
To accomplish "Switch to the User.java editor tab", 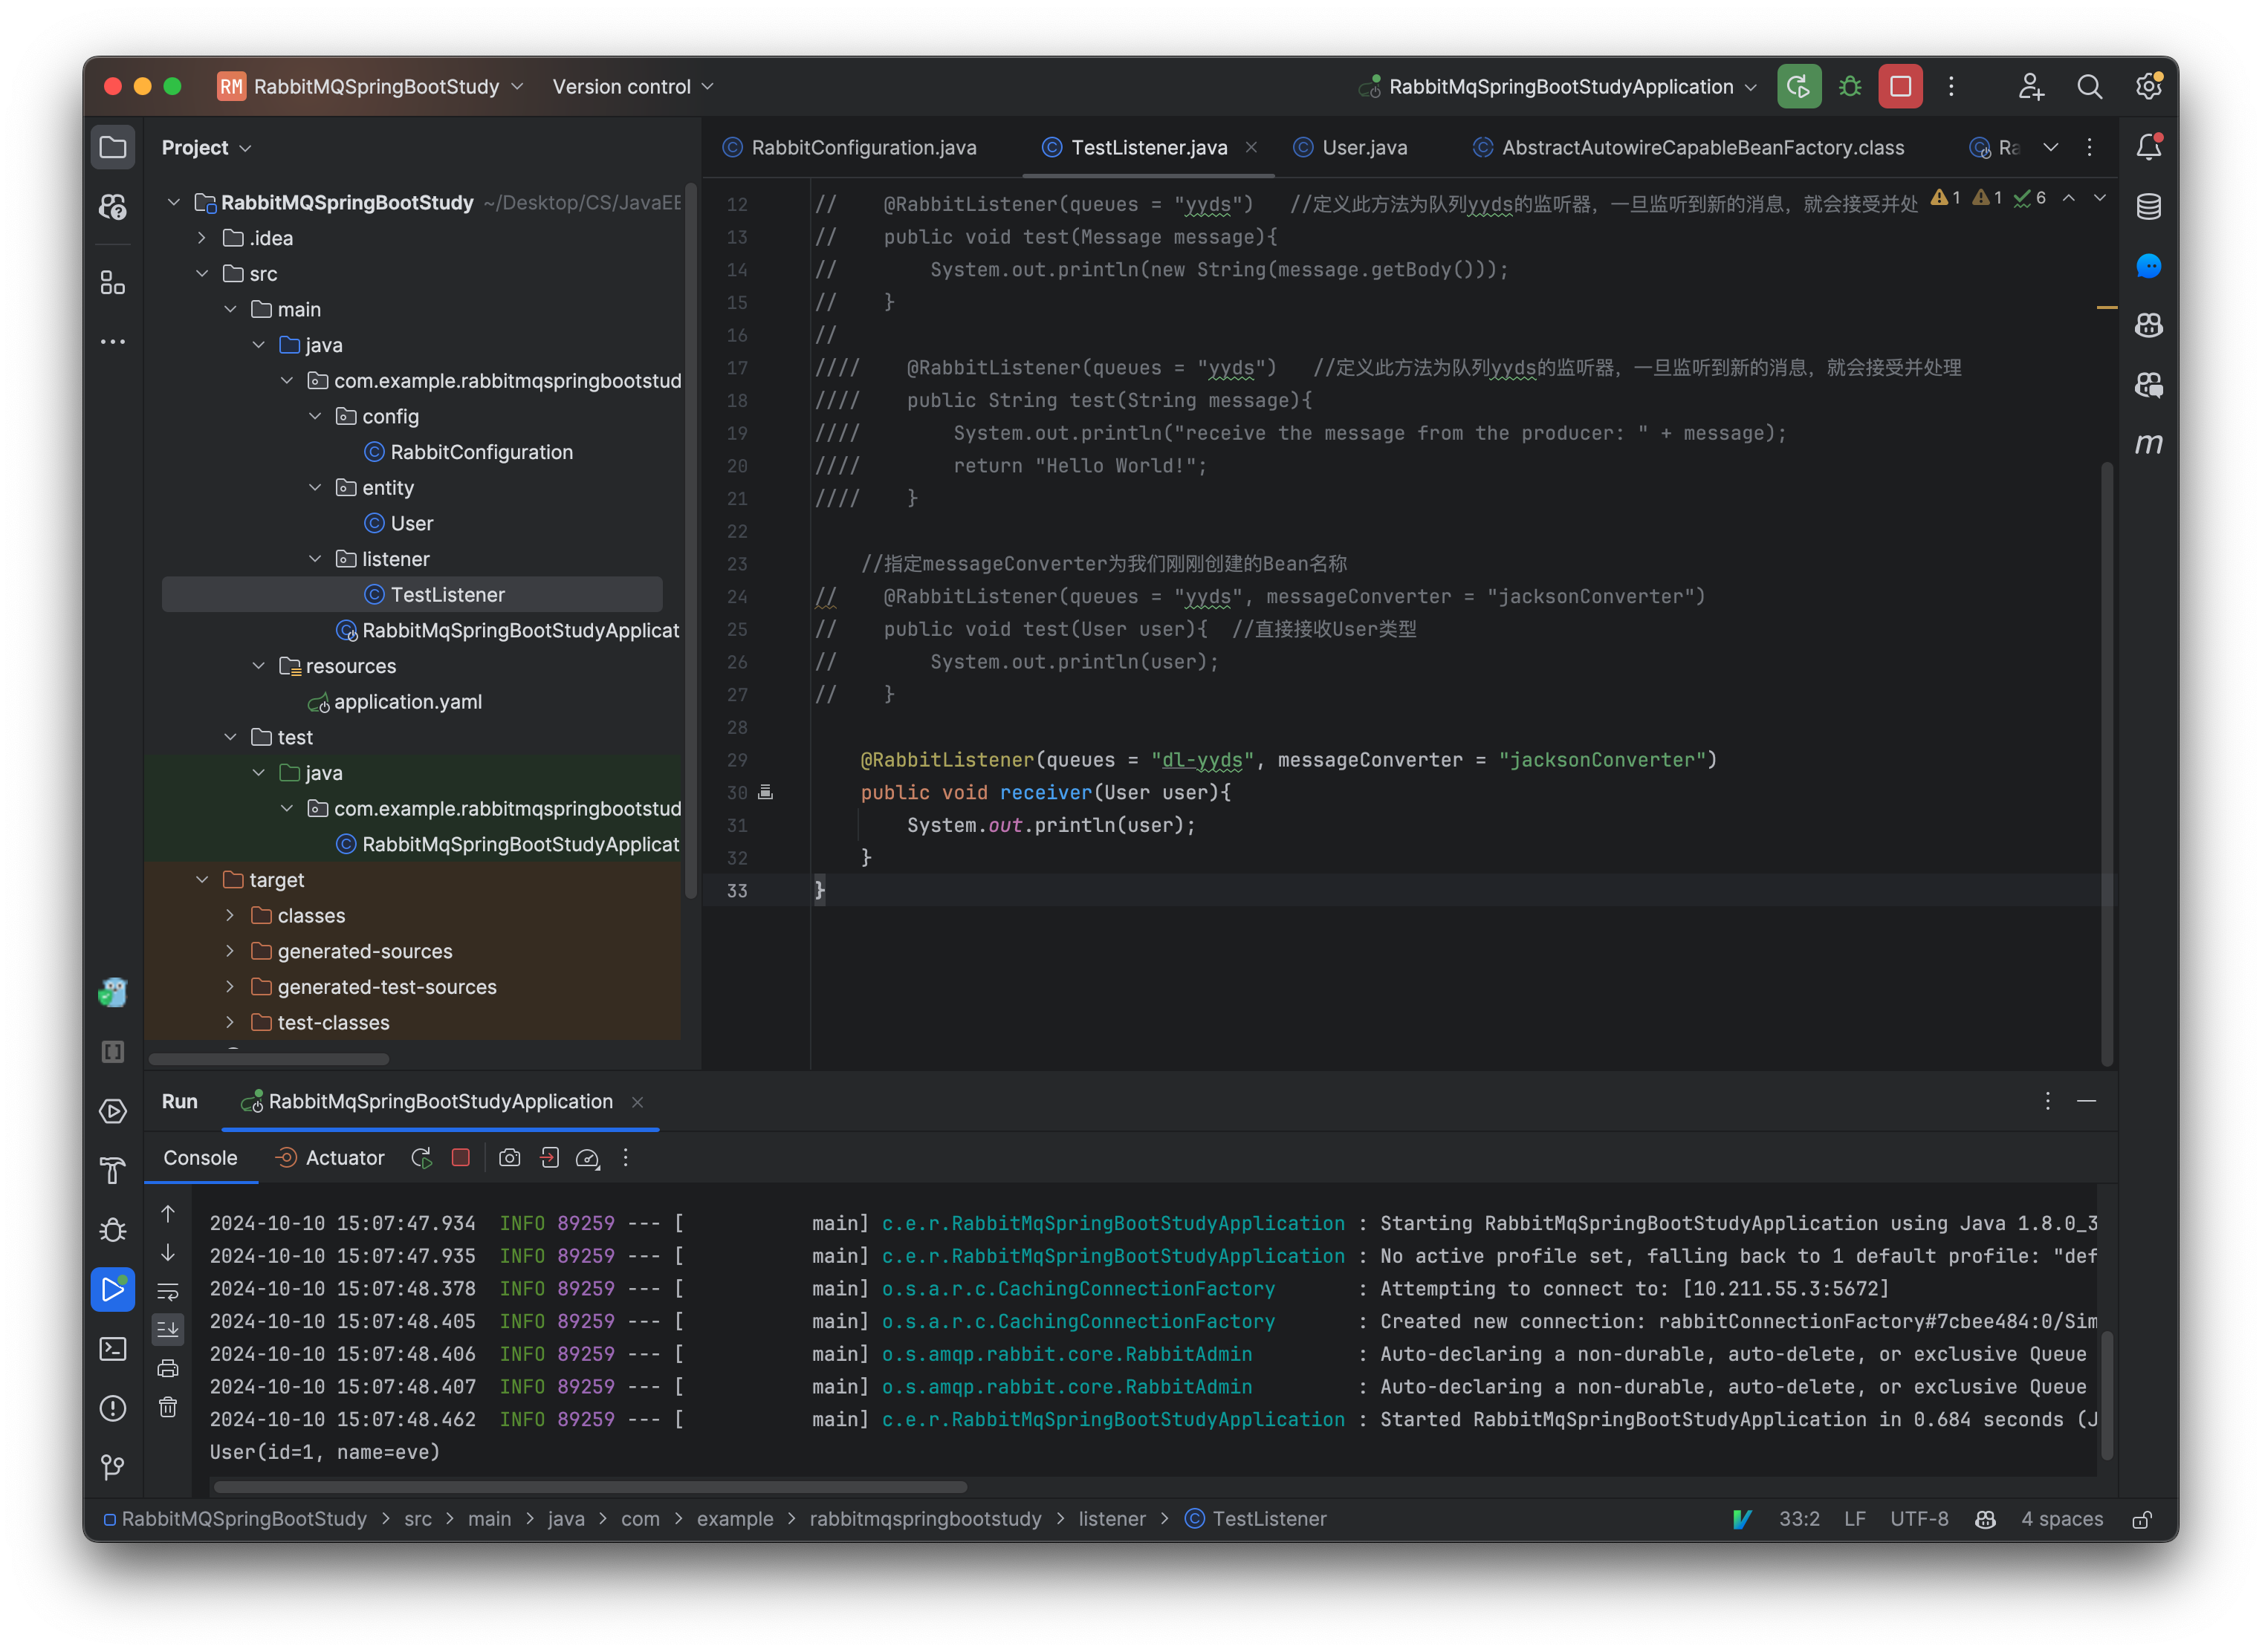I will pos(1364,148).
